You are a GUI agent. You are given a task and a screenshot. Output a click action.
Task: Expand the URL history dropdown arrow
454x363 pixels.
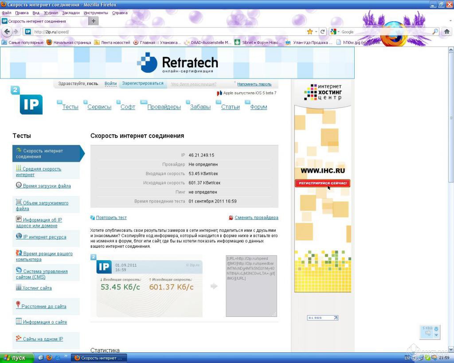[316, 32]
